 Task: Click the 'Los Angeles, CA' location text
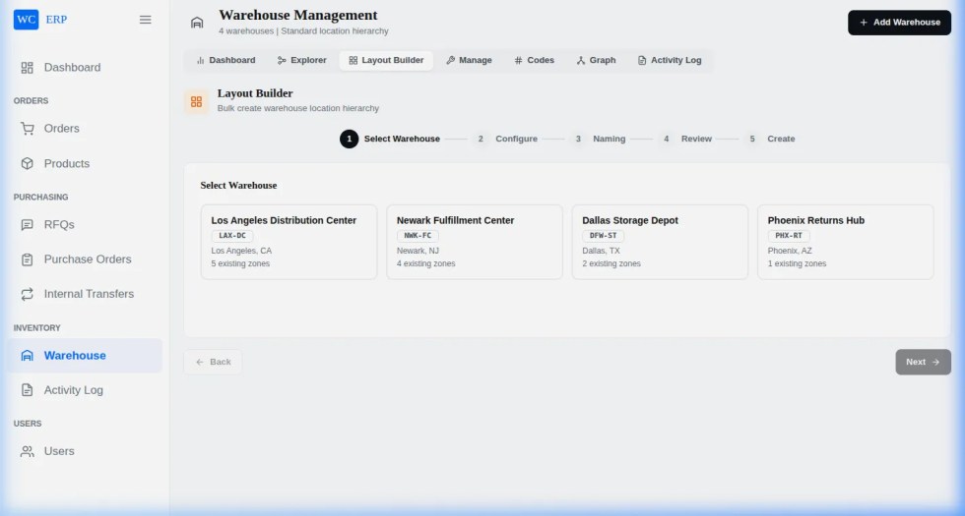(x=241, y=251)
